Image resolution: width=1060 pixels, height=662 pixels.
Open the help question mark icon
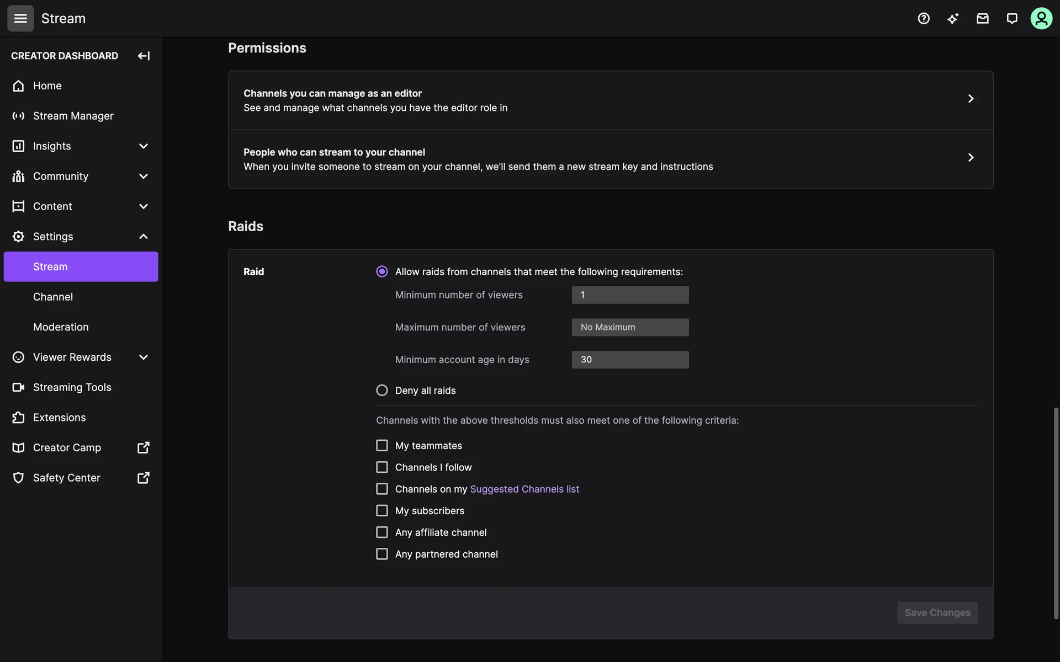click(924, 19)
